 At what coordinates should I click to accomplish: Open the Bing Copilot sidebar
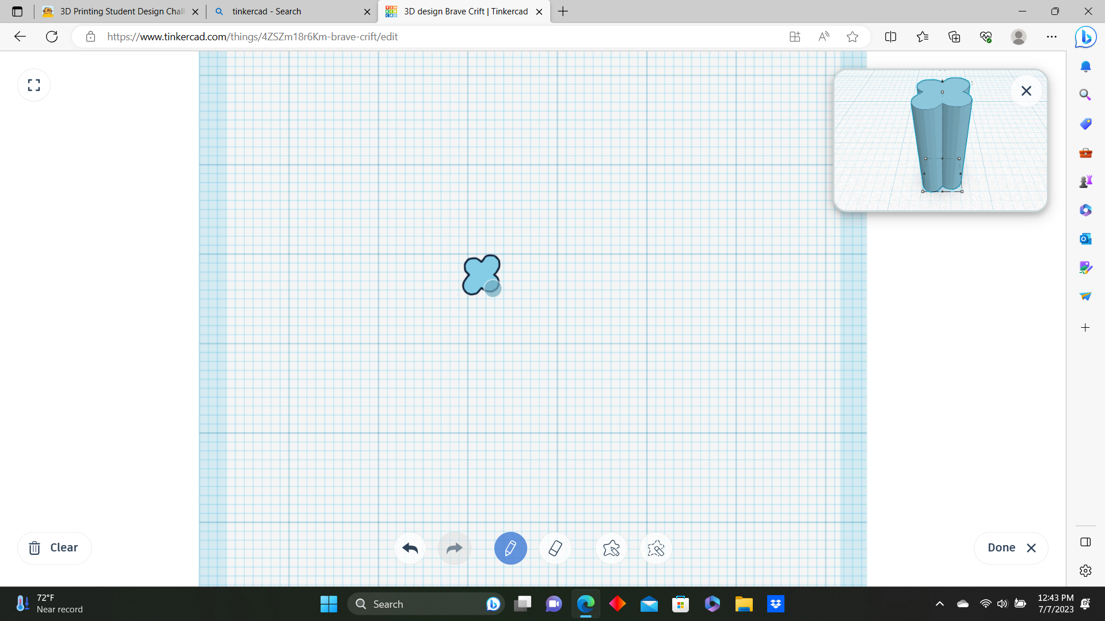coord(1086,37)
